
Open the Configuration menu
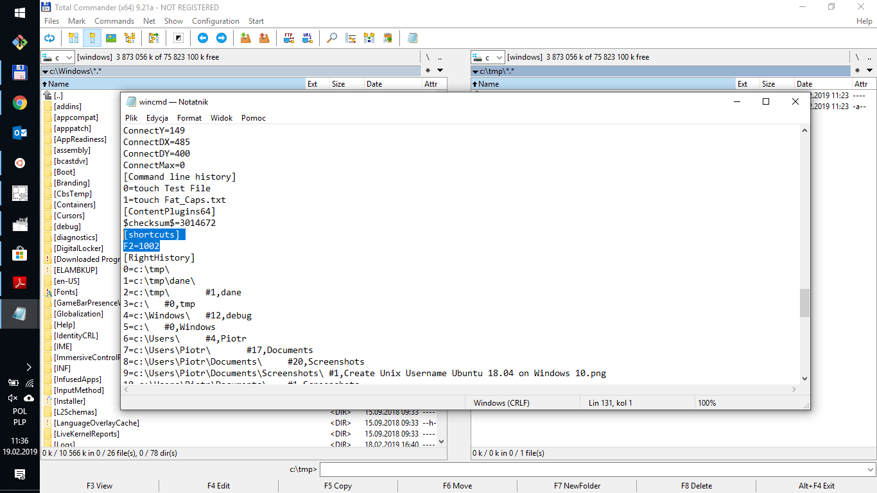216,21
